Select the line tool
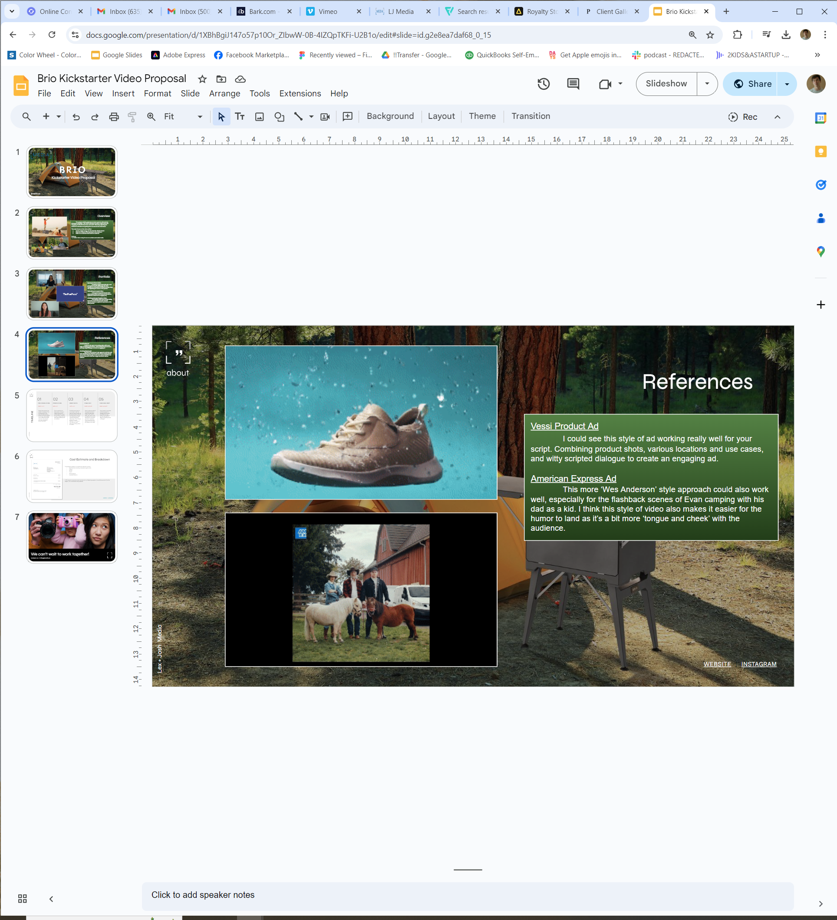This screenshot has height=920, width=837. pyautogui.click(x=299, y=116)
